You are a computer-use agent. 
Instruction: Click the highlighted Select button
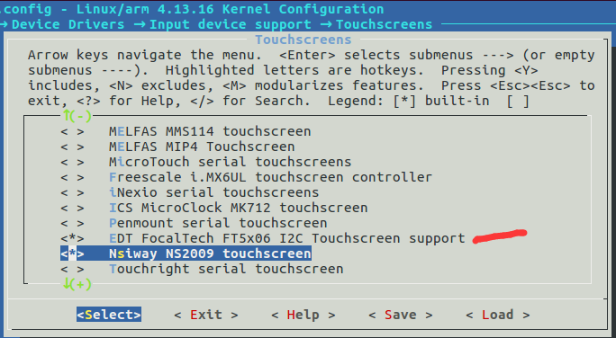109,315
